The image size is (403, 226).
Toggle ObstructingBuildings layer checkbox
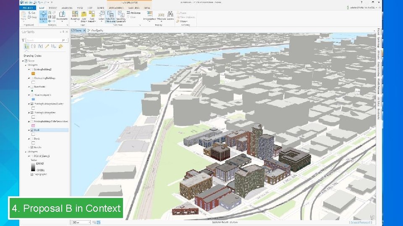coord(32,78)
